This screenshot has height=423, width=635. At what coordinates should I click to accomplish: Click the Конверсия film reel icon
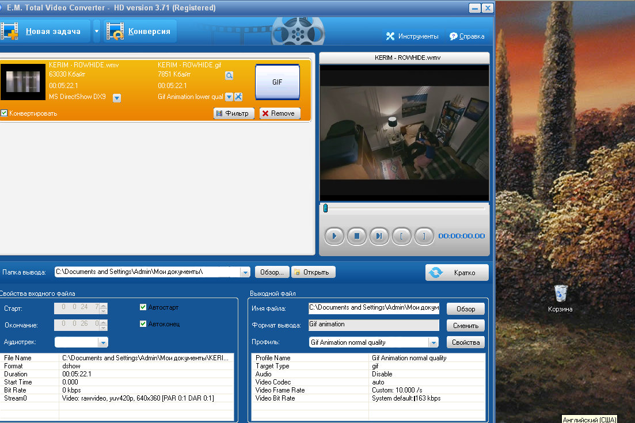click(115, 31)
